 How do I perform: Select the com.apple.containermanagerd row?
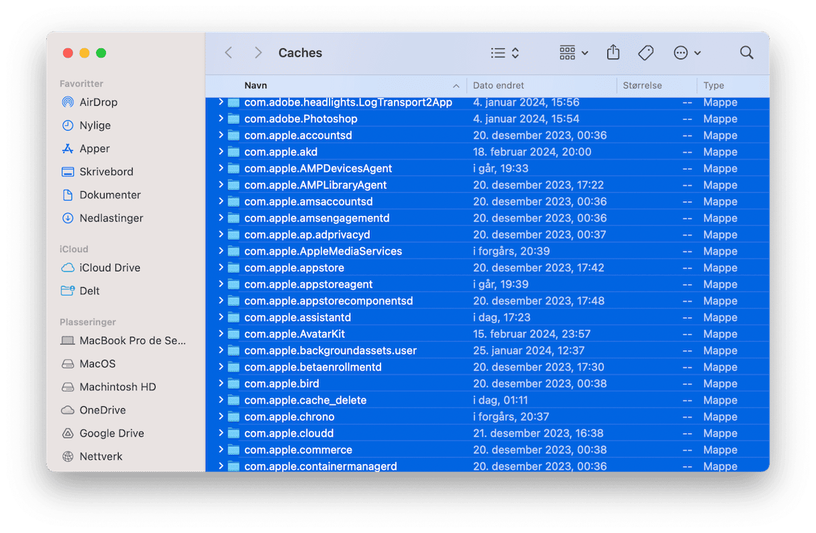click(x=487, y=465)
